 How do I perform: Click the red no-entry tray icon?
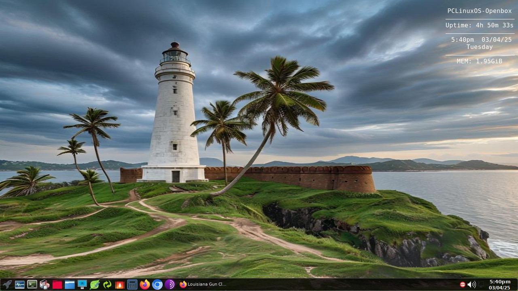(463, 285)
